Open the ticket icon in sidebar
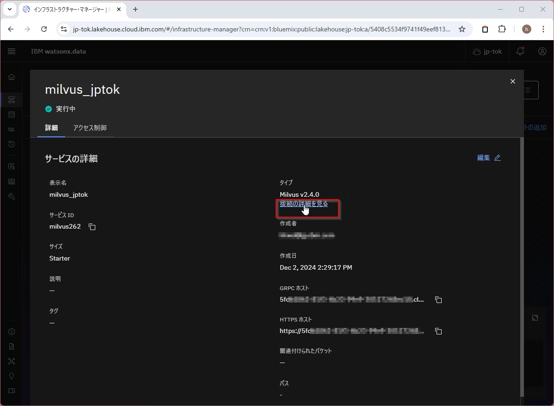This screenshot has height=406, width=554. pos(11,391)
